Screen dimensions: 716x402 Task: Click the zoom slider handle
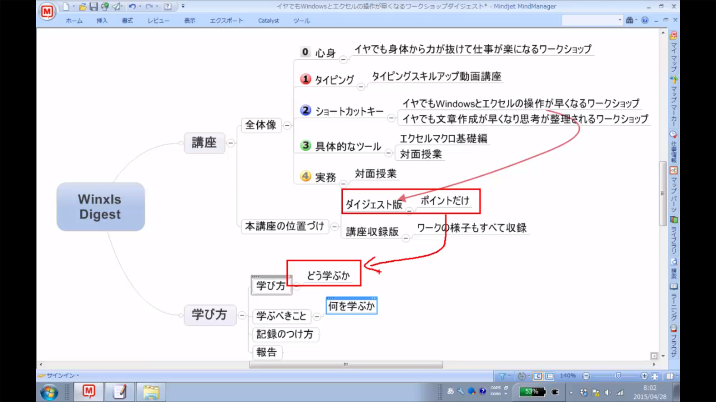click(x=618, y=376)
